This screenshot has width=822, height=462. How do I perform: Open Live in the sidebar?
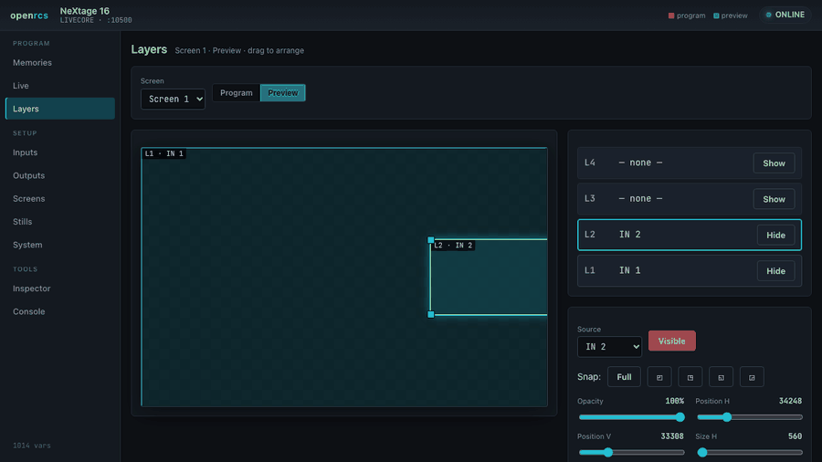click(59, 86)
